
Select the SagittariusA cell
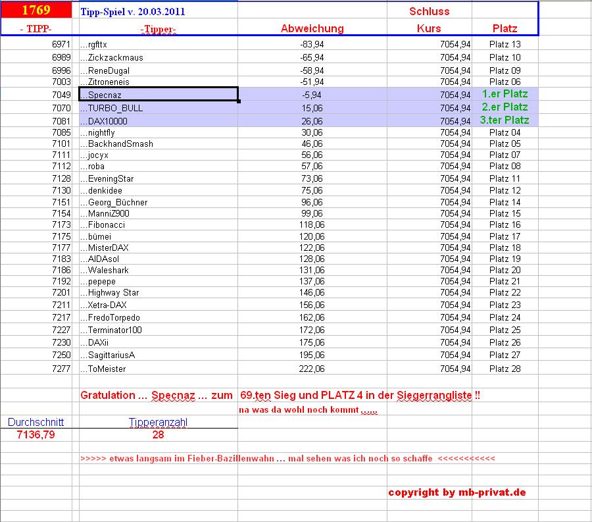pos(158,355)
